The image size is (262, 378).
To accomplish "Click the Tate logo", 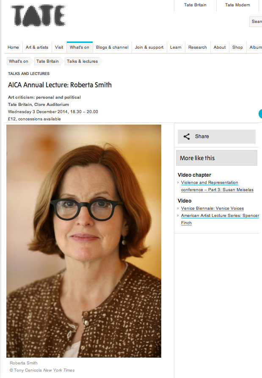I will pyautogui.click(x=38, y=16).
